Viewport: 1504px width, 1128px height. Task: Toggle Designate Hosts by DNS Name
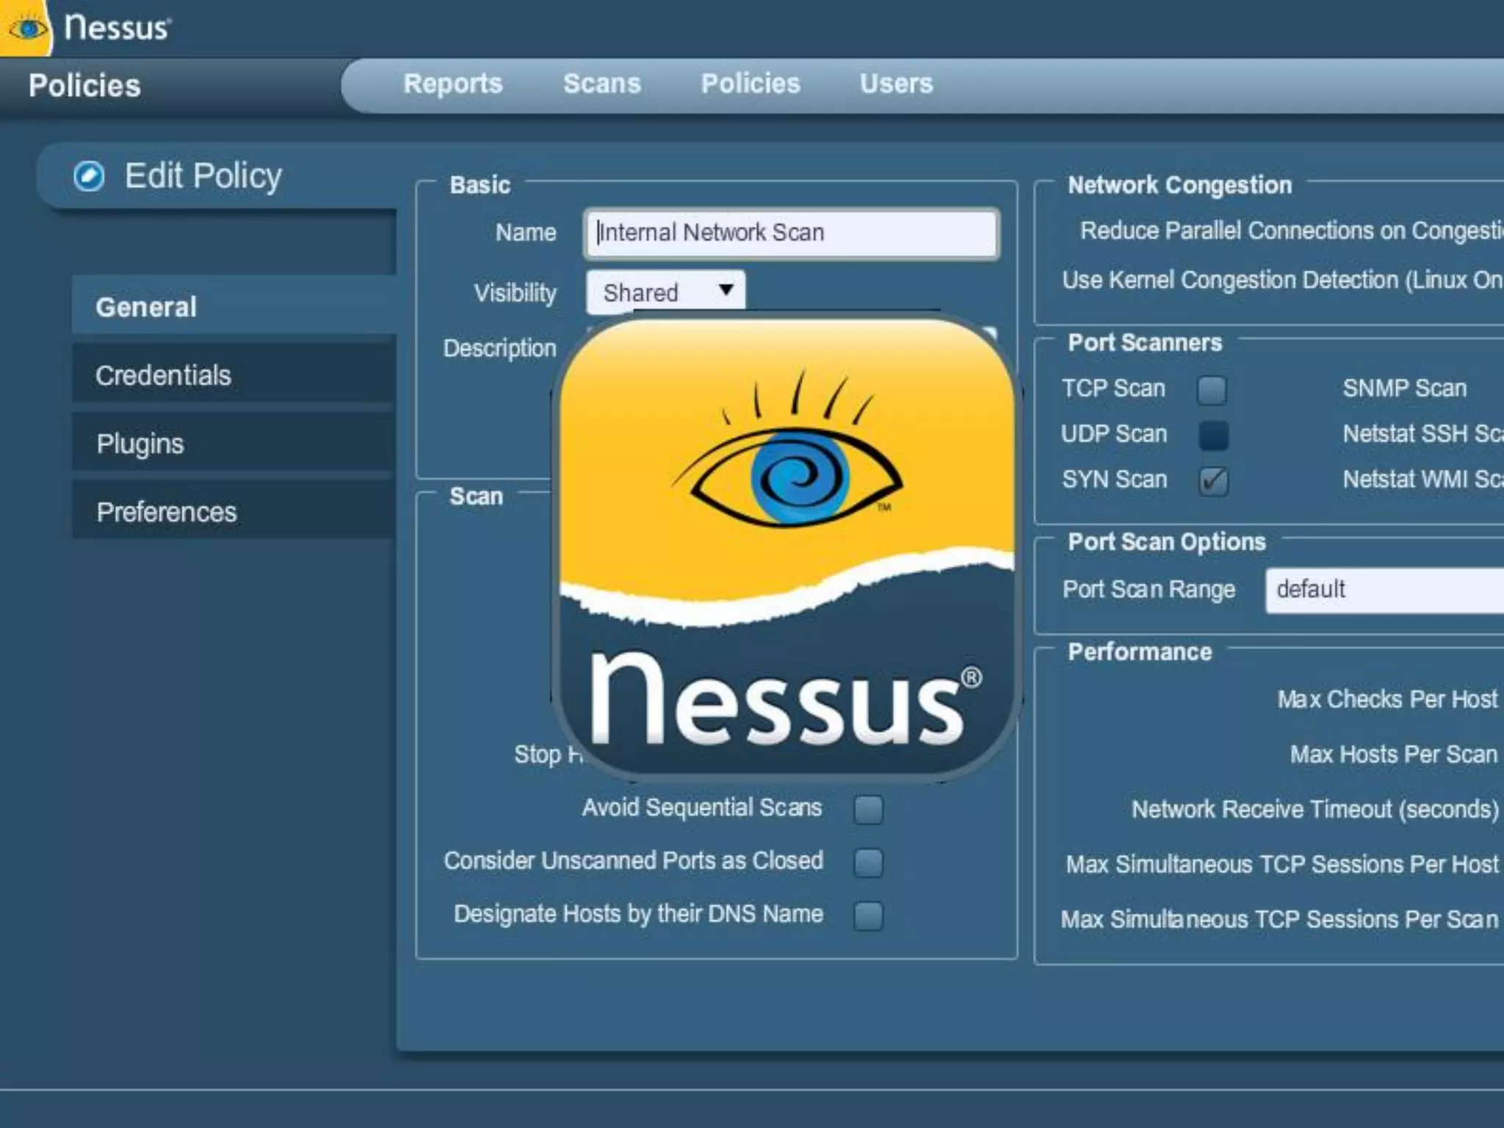[868, 916]
